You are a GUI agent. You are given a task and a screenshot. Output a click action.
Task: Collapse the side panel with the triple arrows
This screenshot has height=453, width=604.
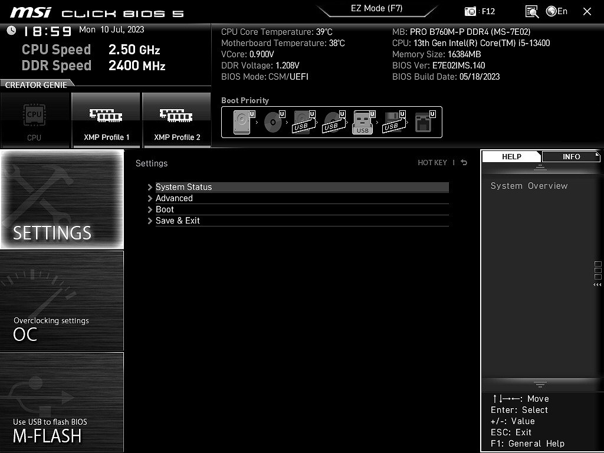598,285
